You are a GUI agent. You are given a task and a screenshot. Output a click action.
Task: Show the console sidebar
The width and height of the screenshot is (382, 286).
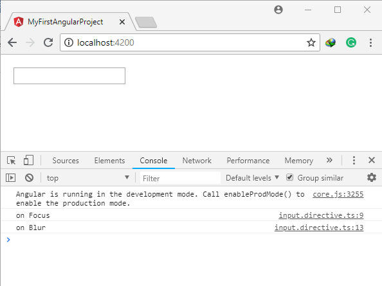click(11, 177)
